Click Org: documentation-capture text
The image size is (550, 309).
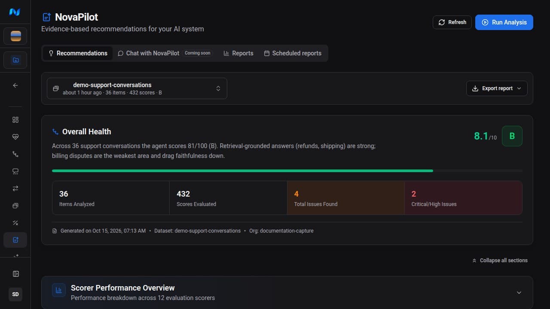(x=281, y=231)
